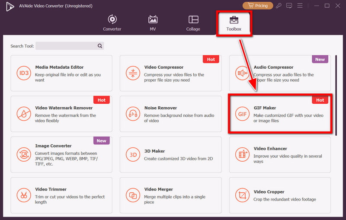The image size is (346, 220).
Task: Open Video Trimmer title
Action: coord(51,189)
